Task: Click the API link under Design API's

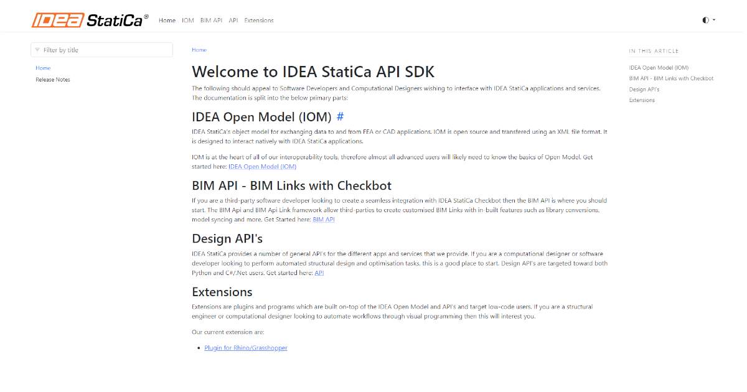Action: tap(319, 273)
